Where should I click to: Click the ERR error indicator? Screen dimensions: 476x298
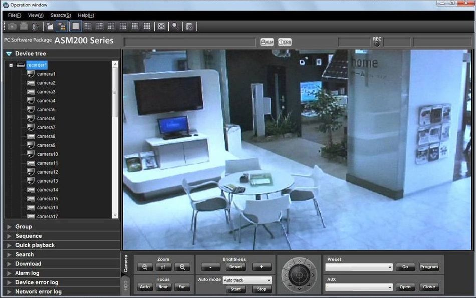284,43
